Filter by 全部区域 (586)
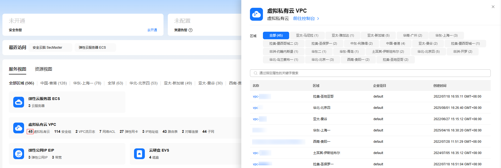The height and width of the screenshot is (168, 501). [22, 83]
